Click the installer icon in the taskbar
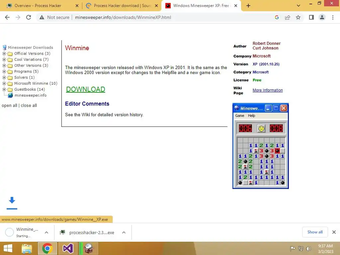This screenshot has width=340, height=255. coord(89,248)
